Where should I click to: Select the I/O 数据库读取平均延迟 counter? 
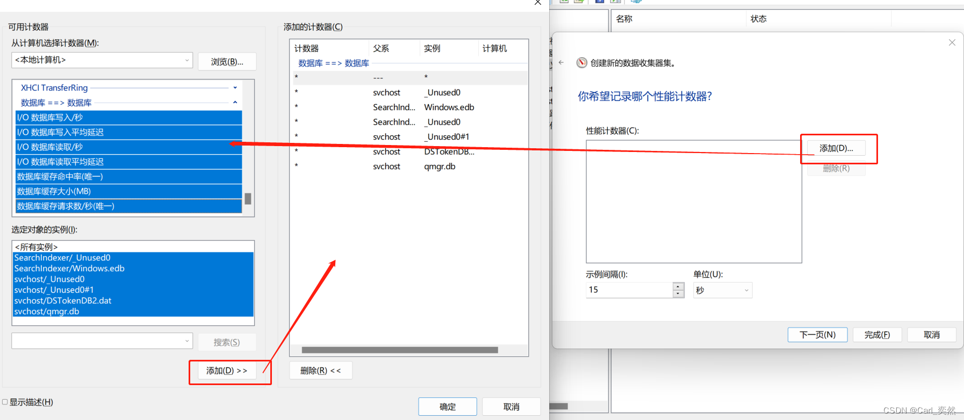tap(129, 162)
